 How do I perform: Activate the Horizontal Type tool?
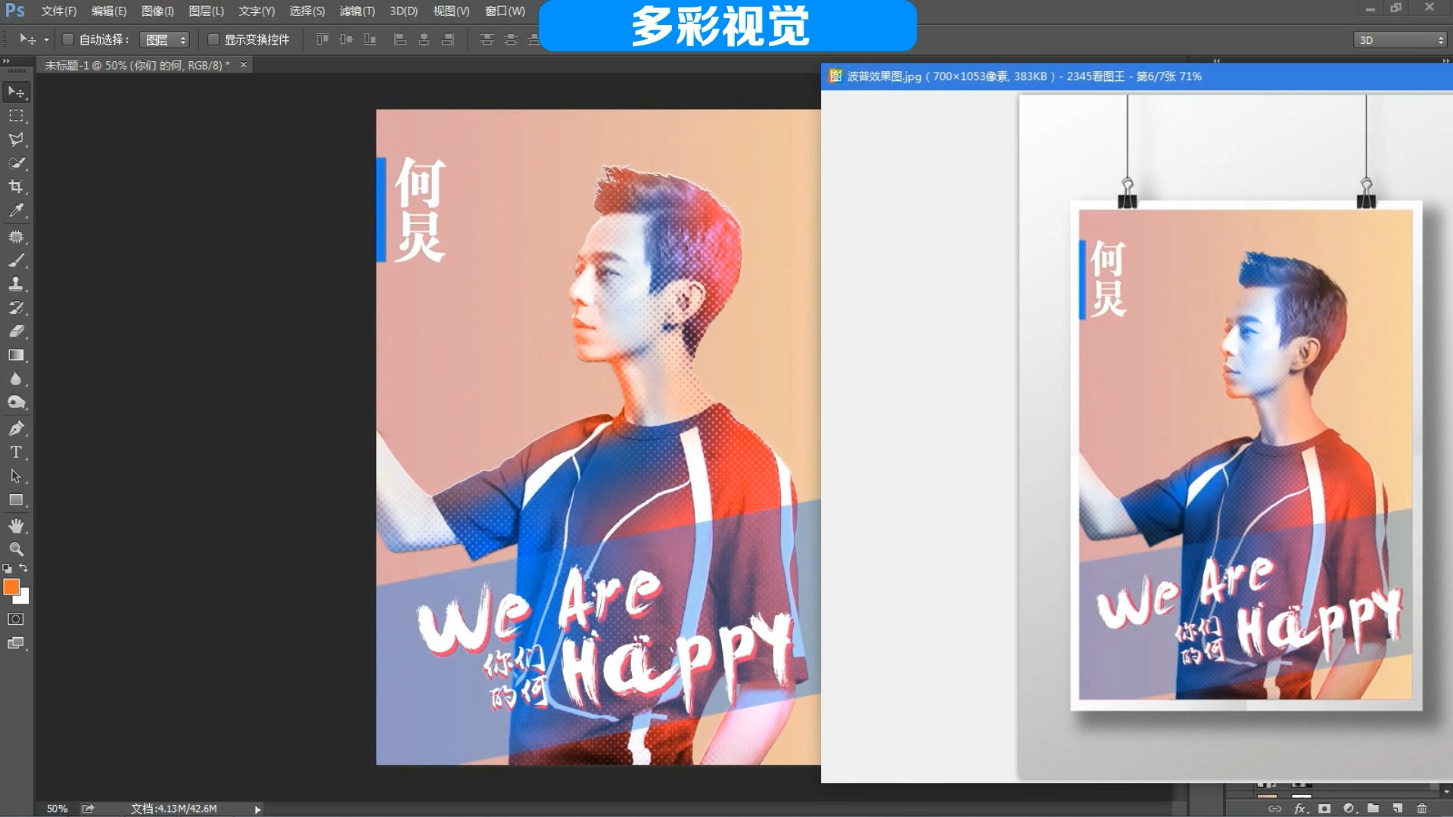(x=16, y=452)
